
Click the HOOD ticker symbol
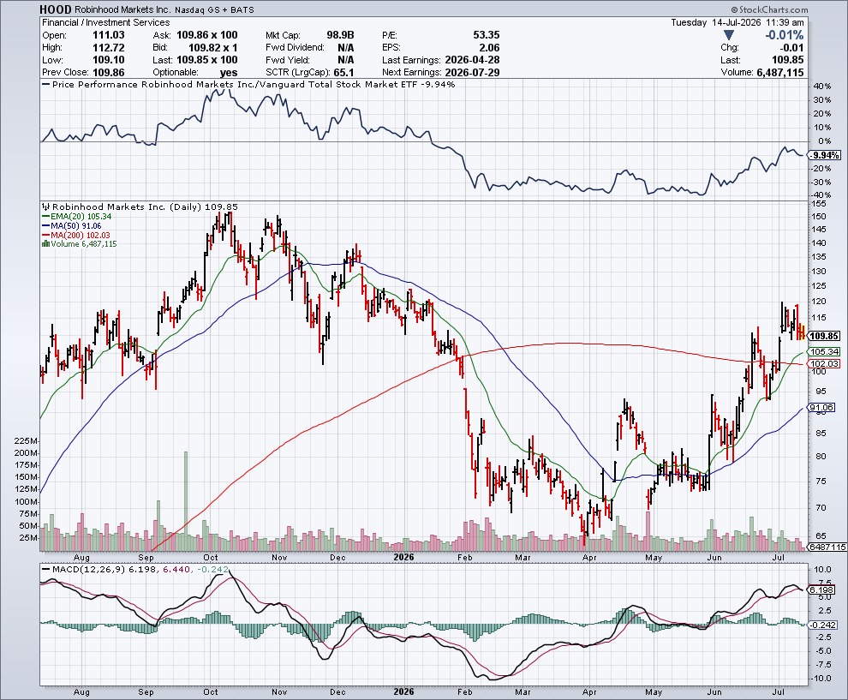(x=55, y=9)
